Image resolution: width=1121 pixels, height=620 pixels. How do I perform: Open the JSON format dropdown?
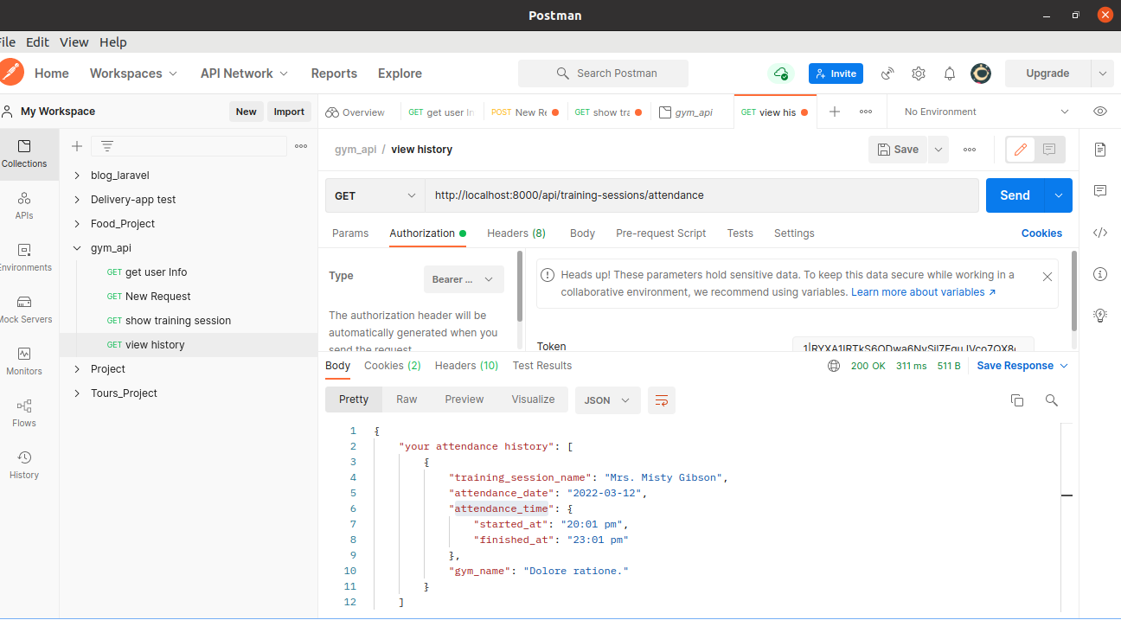pos(607,399)
